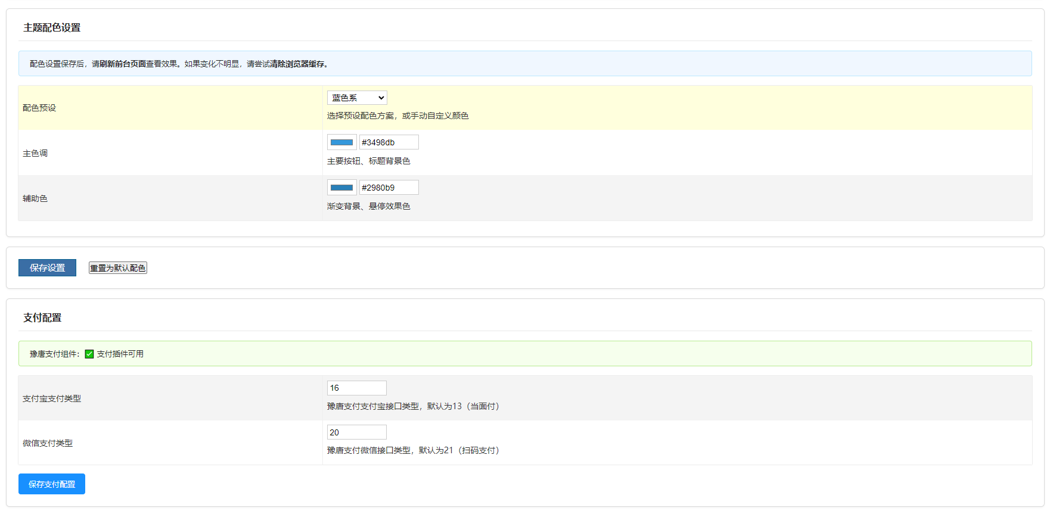This screenshot has height=514, width=1050.
Task: Click the 支付配置 section heading
Action: [42, 317]
